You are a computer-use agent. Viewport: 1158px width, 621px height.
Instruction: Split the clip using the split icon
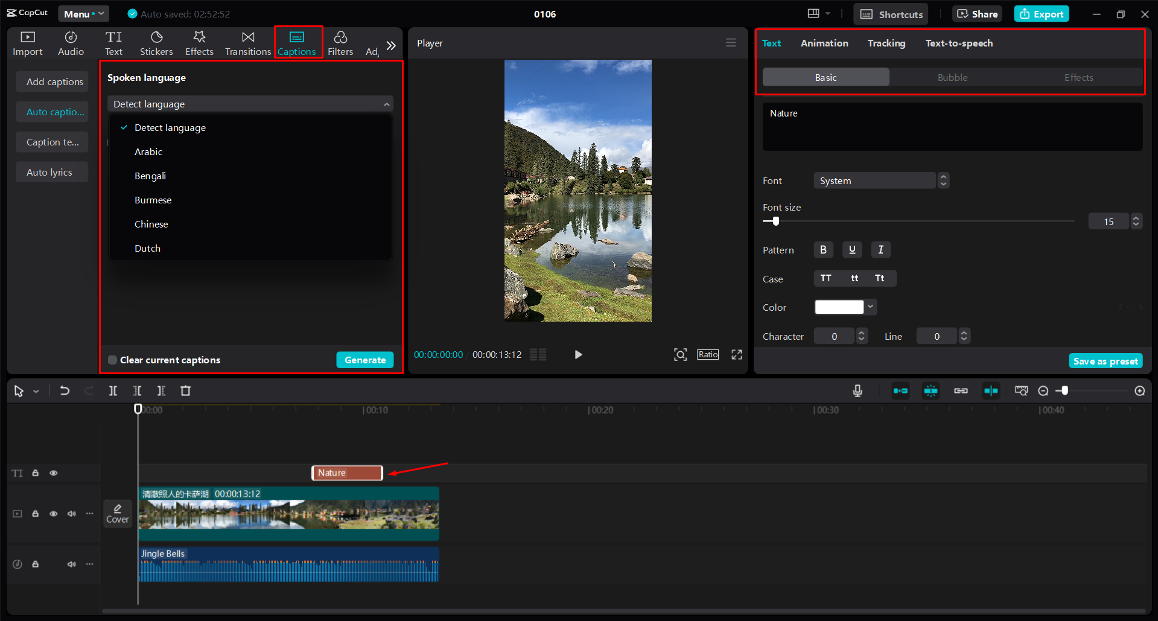click(x=113, y=390)
